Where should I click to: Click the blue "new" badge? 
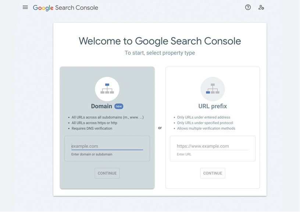click(119, 106)
